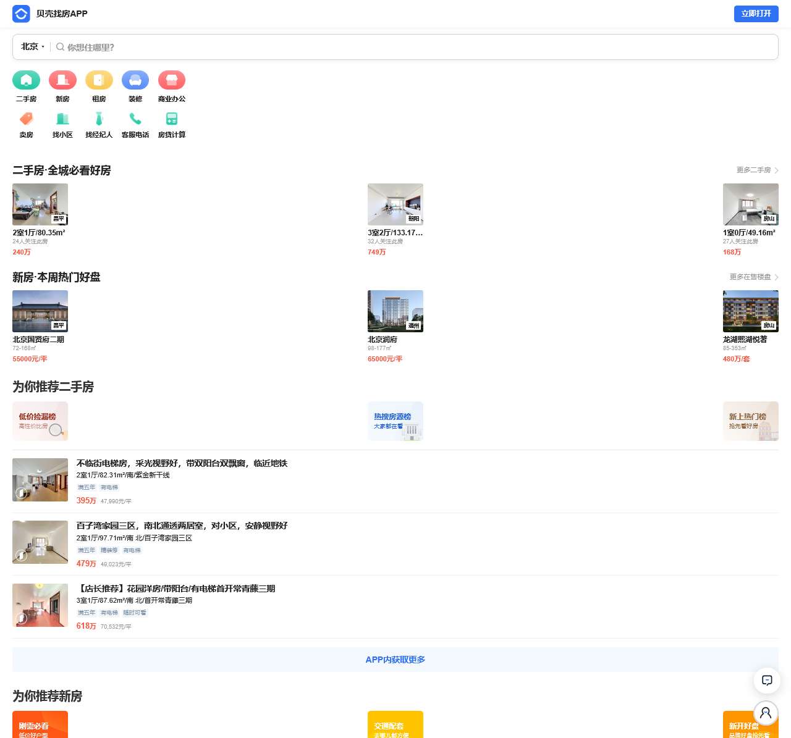Open 朝阳 3室2厅 133.17 house thumbnail
Screen dimensions: 791x738
(395, 204)
